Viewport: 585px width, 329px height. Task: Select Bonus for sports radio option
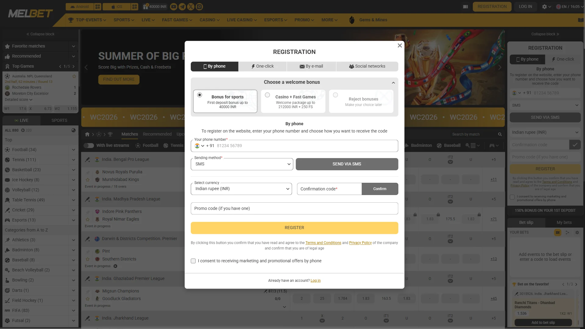coord(200,95)
